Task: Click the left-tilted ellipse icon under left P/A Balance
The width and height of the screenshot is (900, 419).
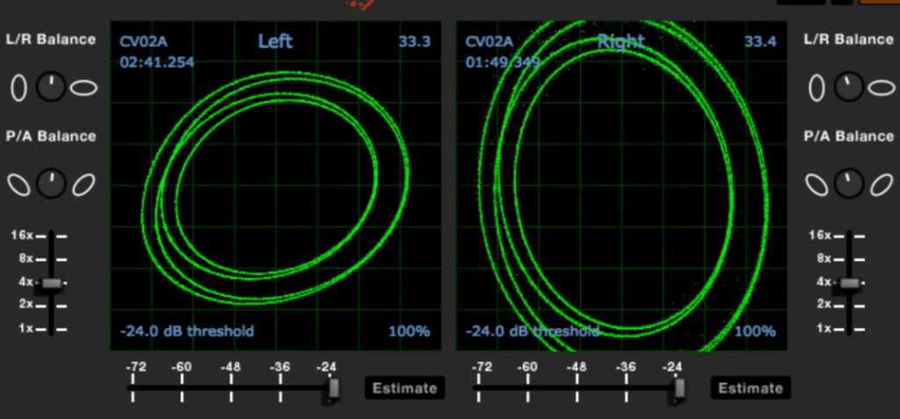Action: pos(19,184)
